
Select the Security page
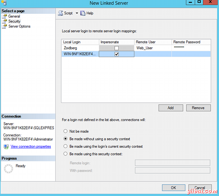pos(14,21)
